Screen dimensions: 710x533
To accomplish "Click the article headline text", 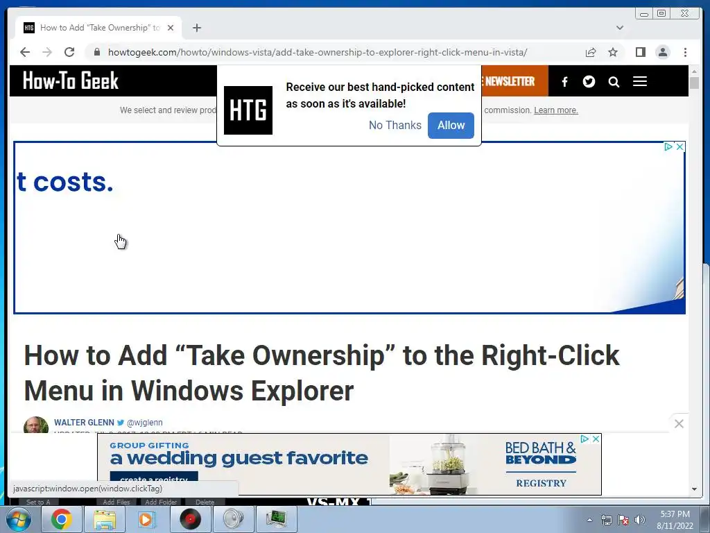I will coord(322,373).
